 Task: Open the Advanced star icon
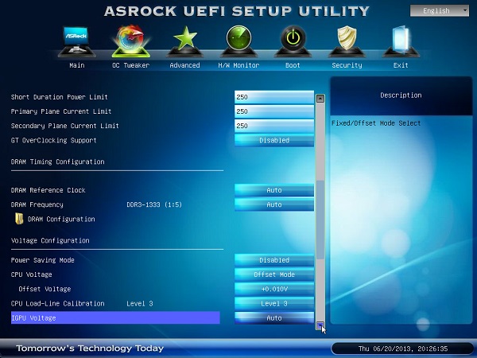point(184,41)
